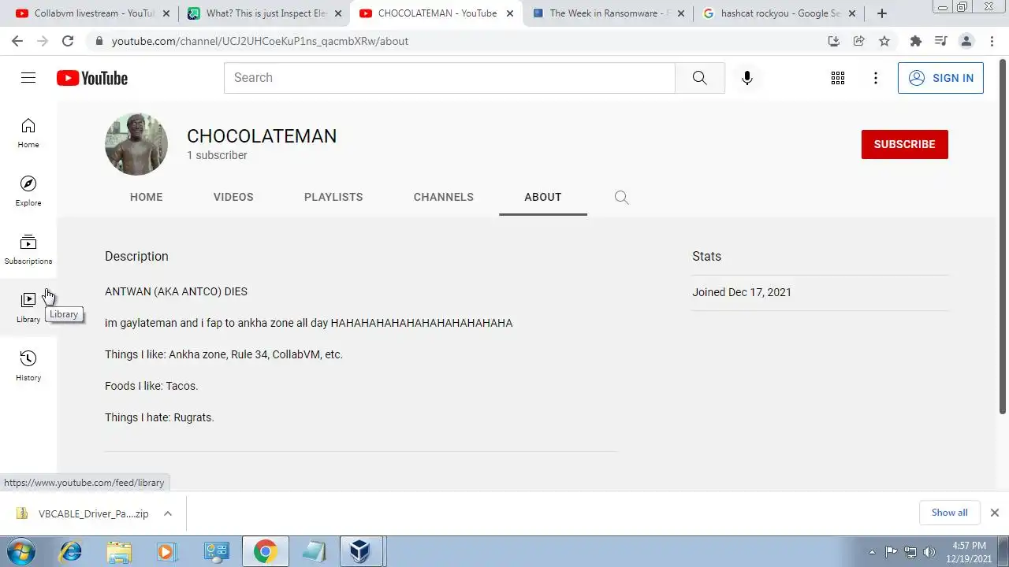Click Show all downloads button
This screenshot has width=1009, height=567.
[949, 513]
